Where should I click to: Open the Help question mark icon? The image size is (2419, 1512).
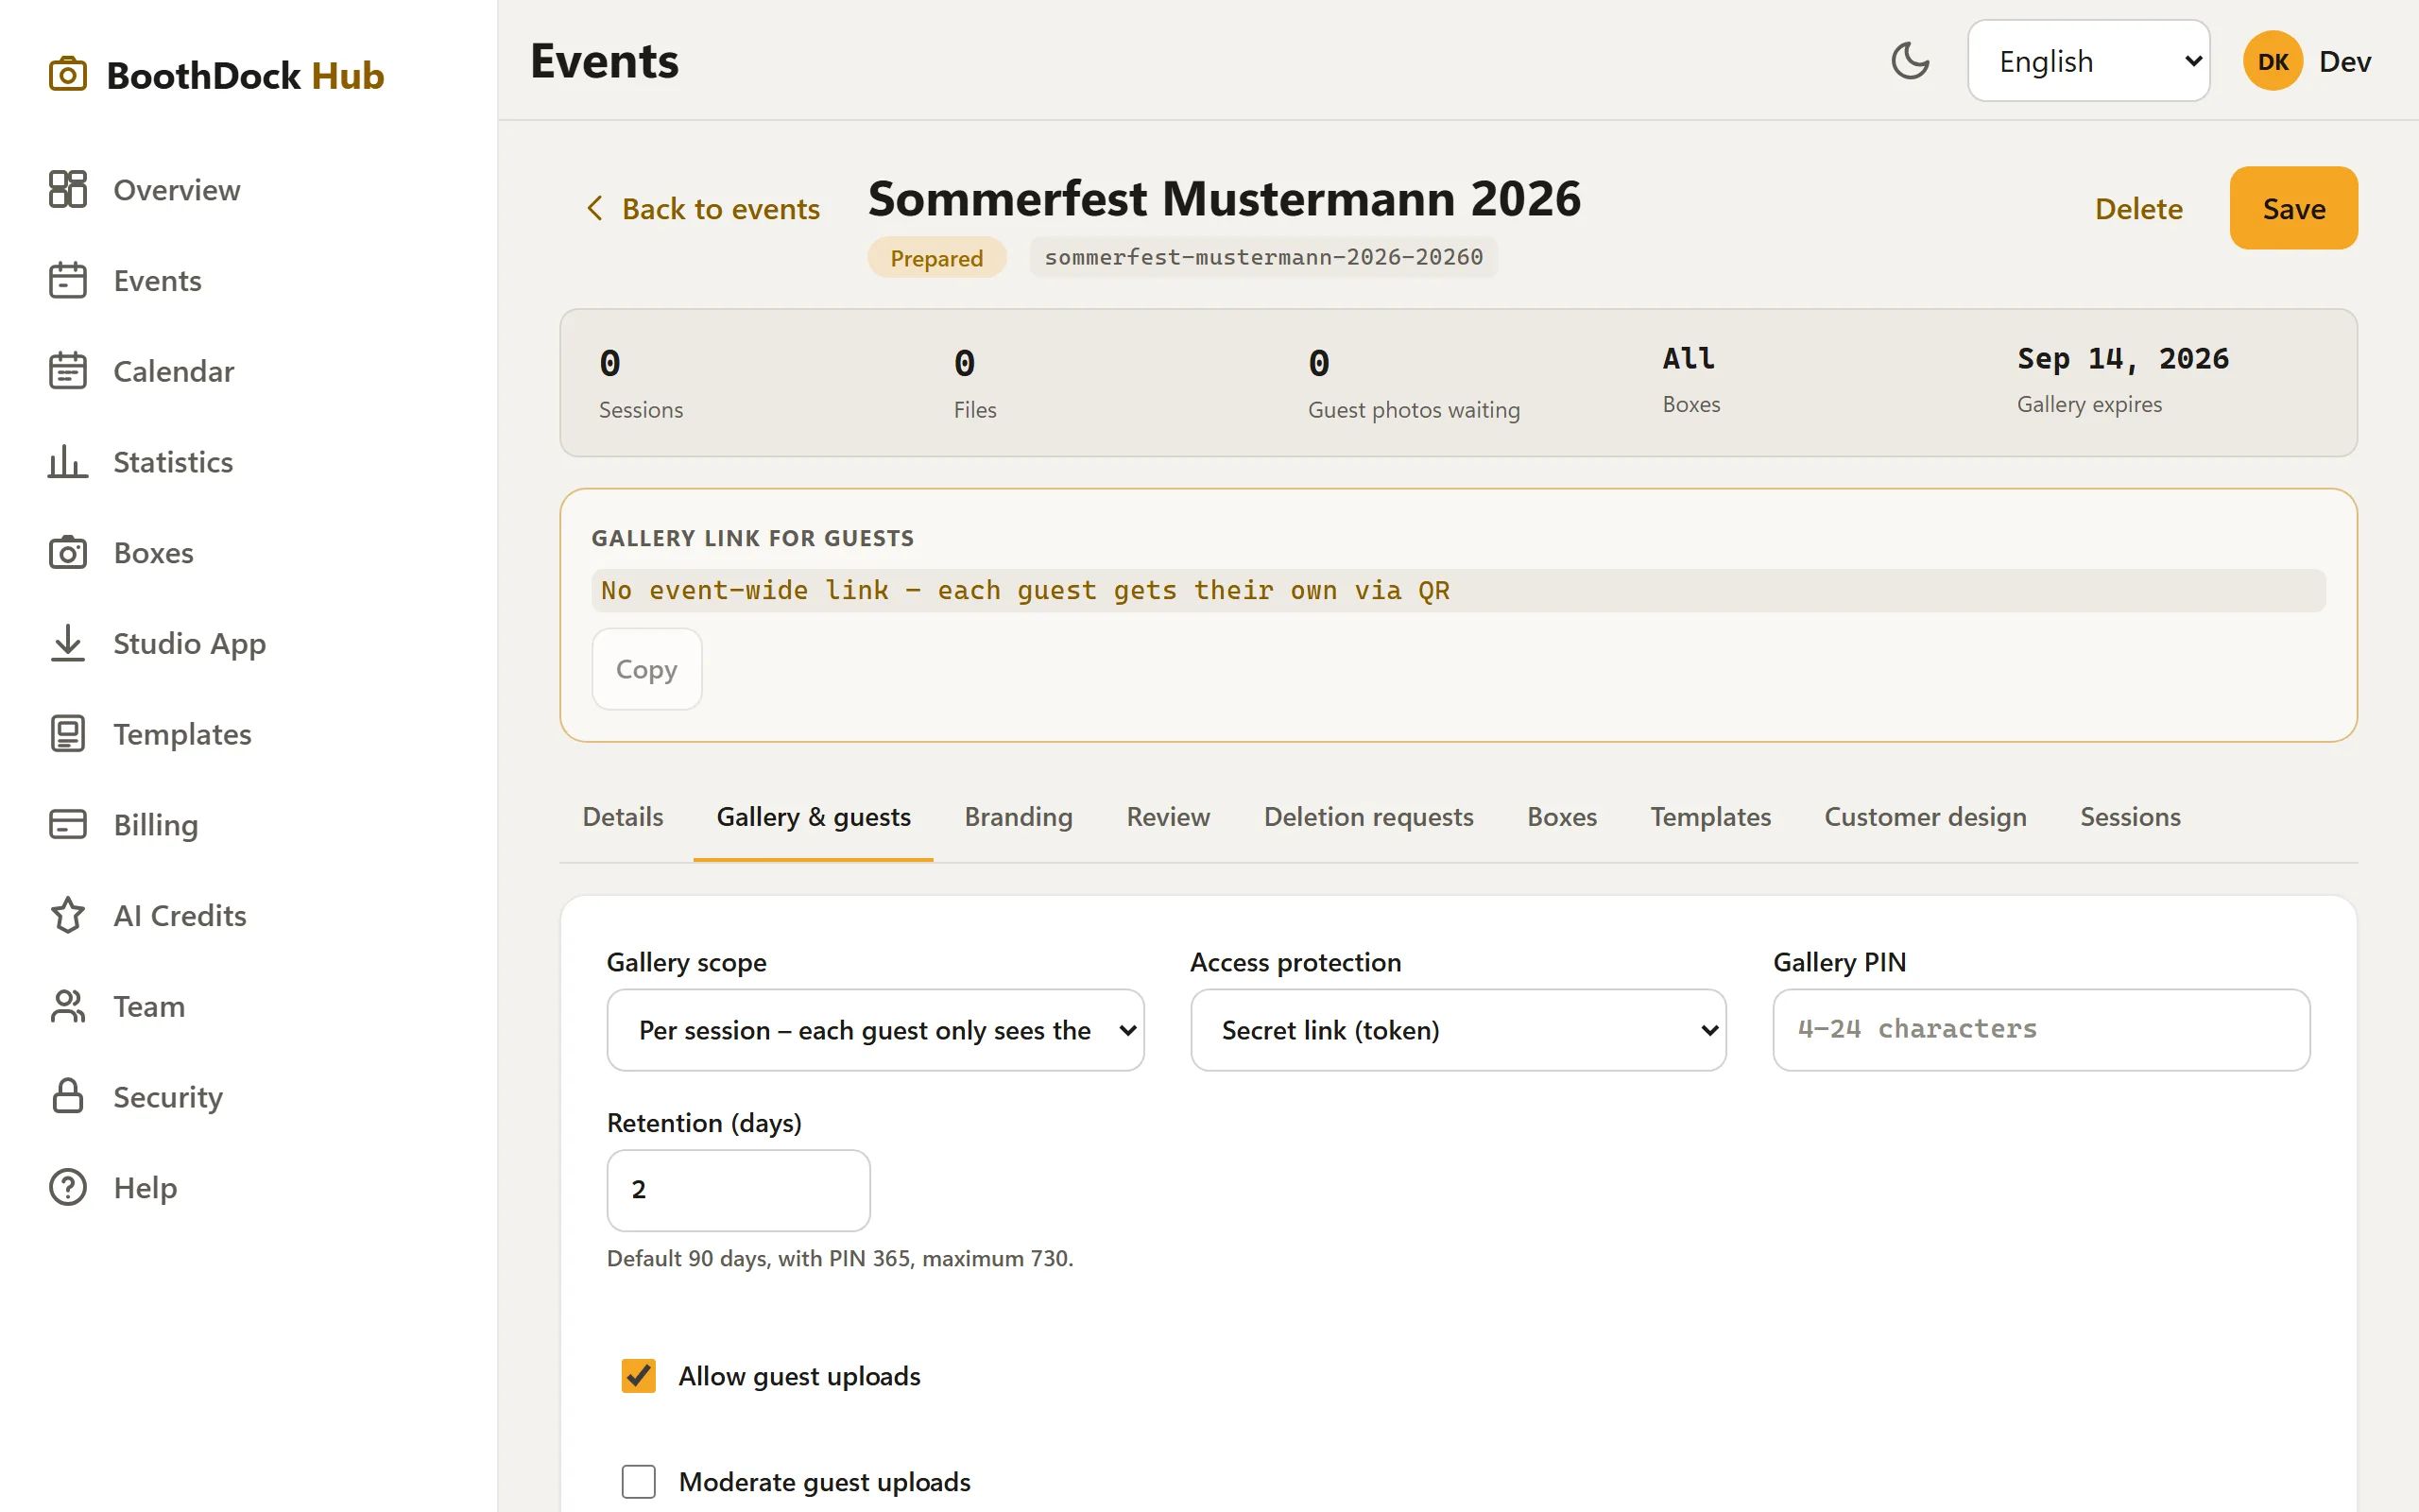click(68, 1187)
